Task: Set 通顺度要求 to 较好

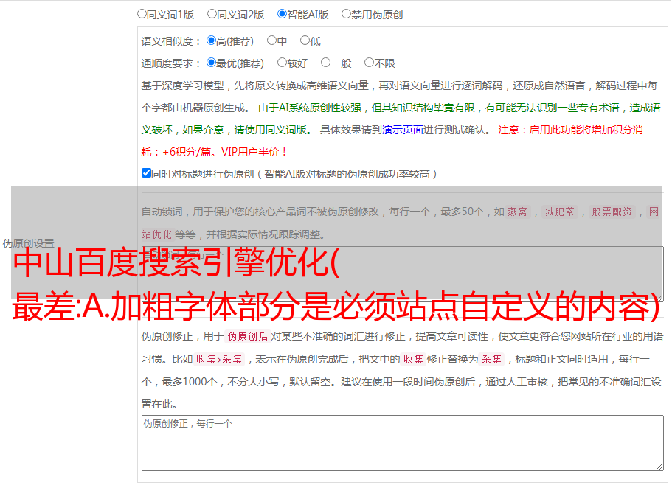Action: click(282, 63)
